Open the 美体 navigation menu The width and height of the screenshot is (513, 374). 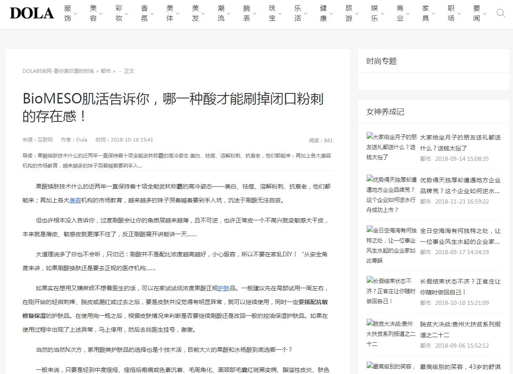(x=170, y=13)
